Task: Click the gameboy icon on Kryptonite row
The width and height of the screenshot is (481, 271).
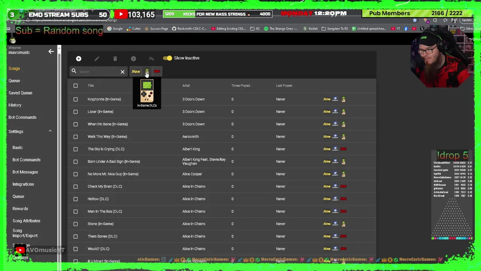Action: pyautogui.click(x=343, y=99)
